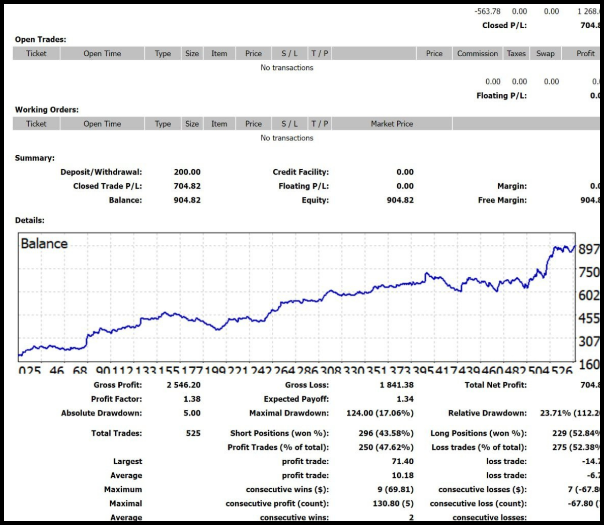604x525 pixels.
Task: Click the Swap column header
Action: 545,53
